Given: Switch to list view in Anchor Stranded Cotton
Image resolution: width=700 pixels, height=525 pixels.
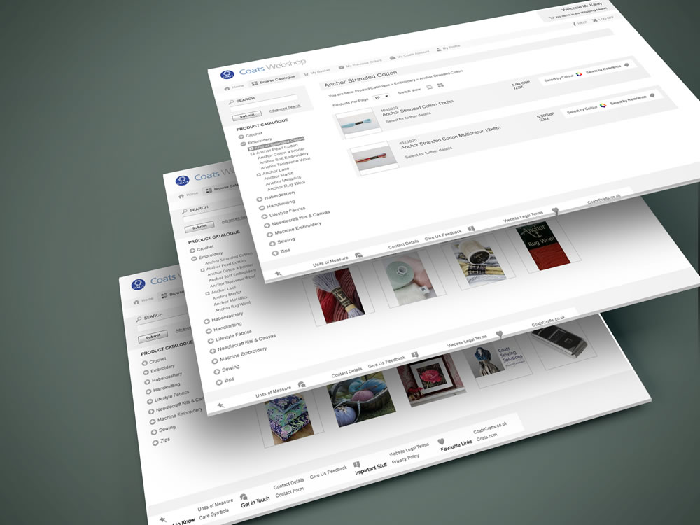Looking at the screenshot, I should (x=429, y=87).
